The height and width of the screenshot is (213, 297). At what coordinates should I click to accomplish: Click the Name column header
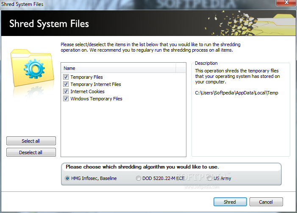119,68
